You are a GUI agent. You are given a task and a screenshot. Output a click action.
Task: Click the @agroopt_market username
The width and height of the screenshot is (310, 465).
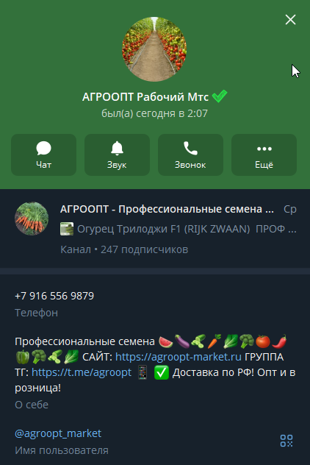(x=58, y=433)
